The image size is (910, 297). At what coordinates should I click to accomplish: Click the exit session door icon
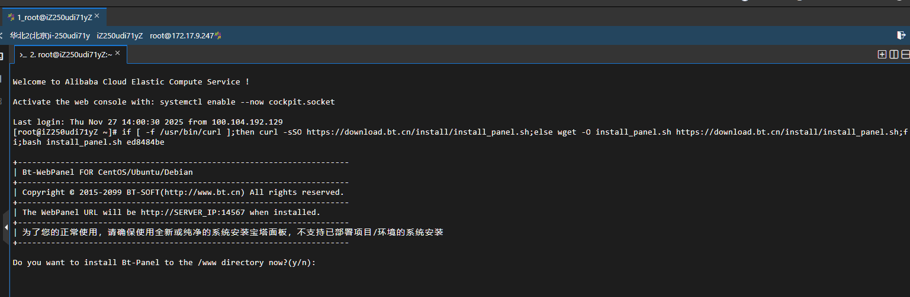click(901, 35)
